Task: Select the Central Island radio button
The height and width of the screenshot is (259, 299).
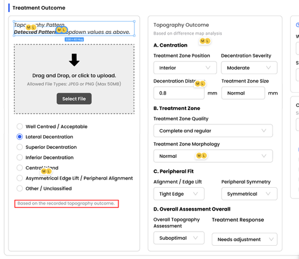Action: (20, 168)
